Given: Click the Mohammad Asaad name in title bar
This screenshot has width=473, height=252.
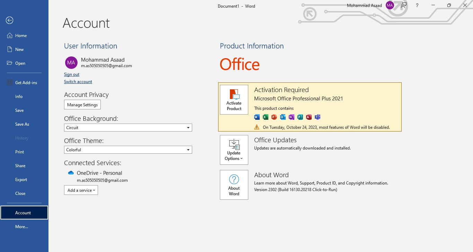Looking at the screenshot, I should coord(364,6).
